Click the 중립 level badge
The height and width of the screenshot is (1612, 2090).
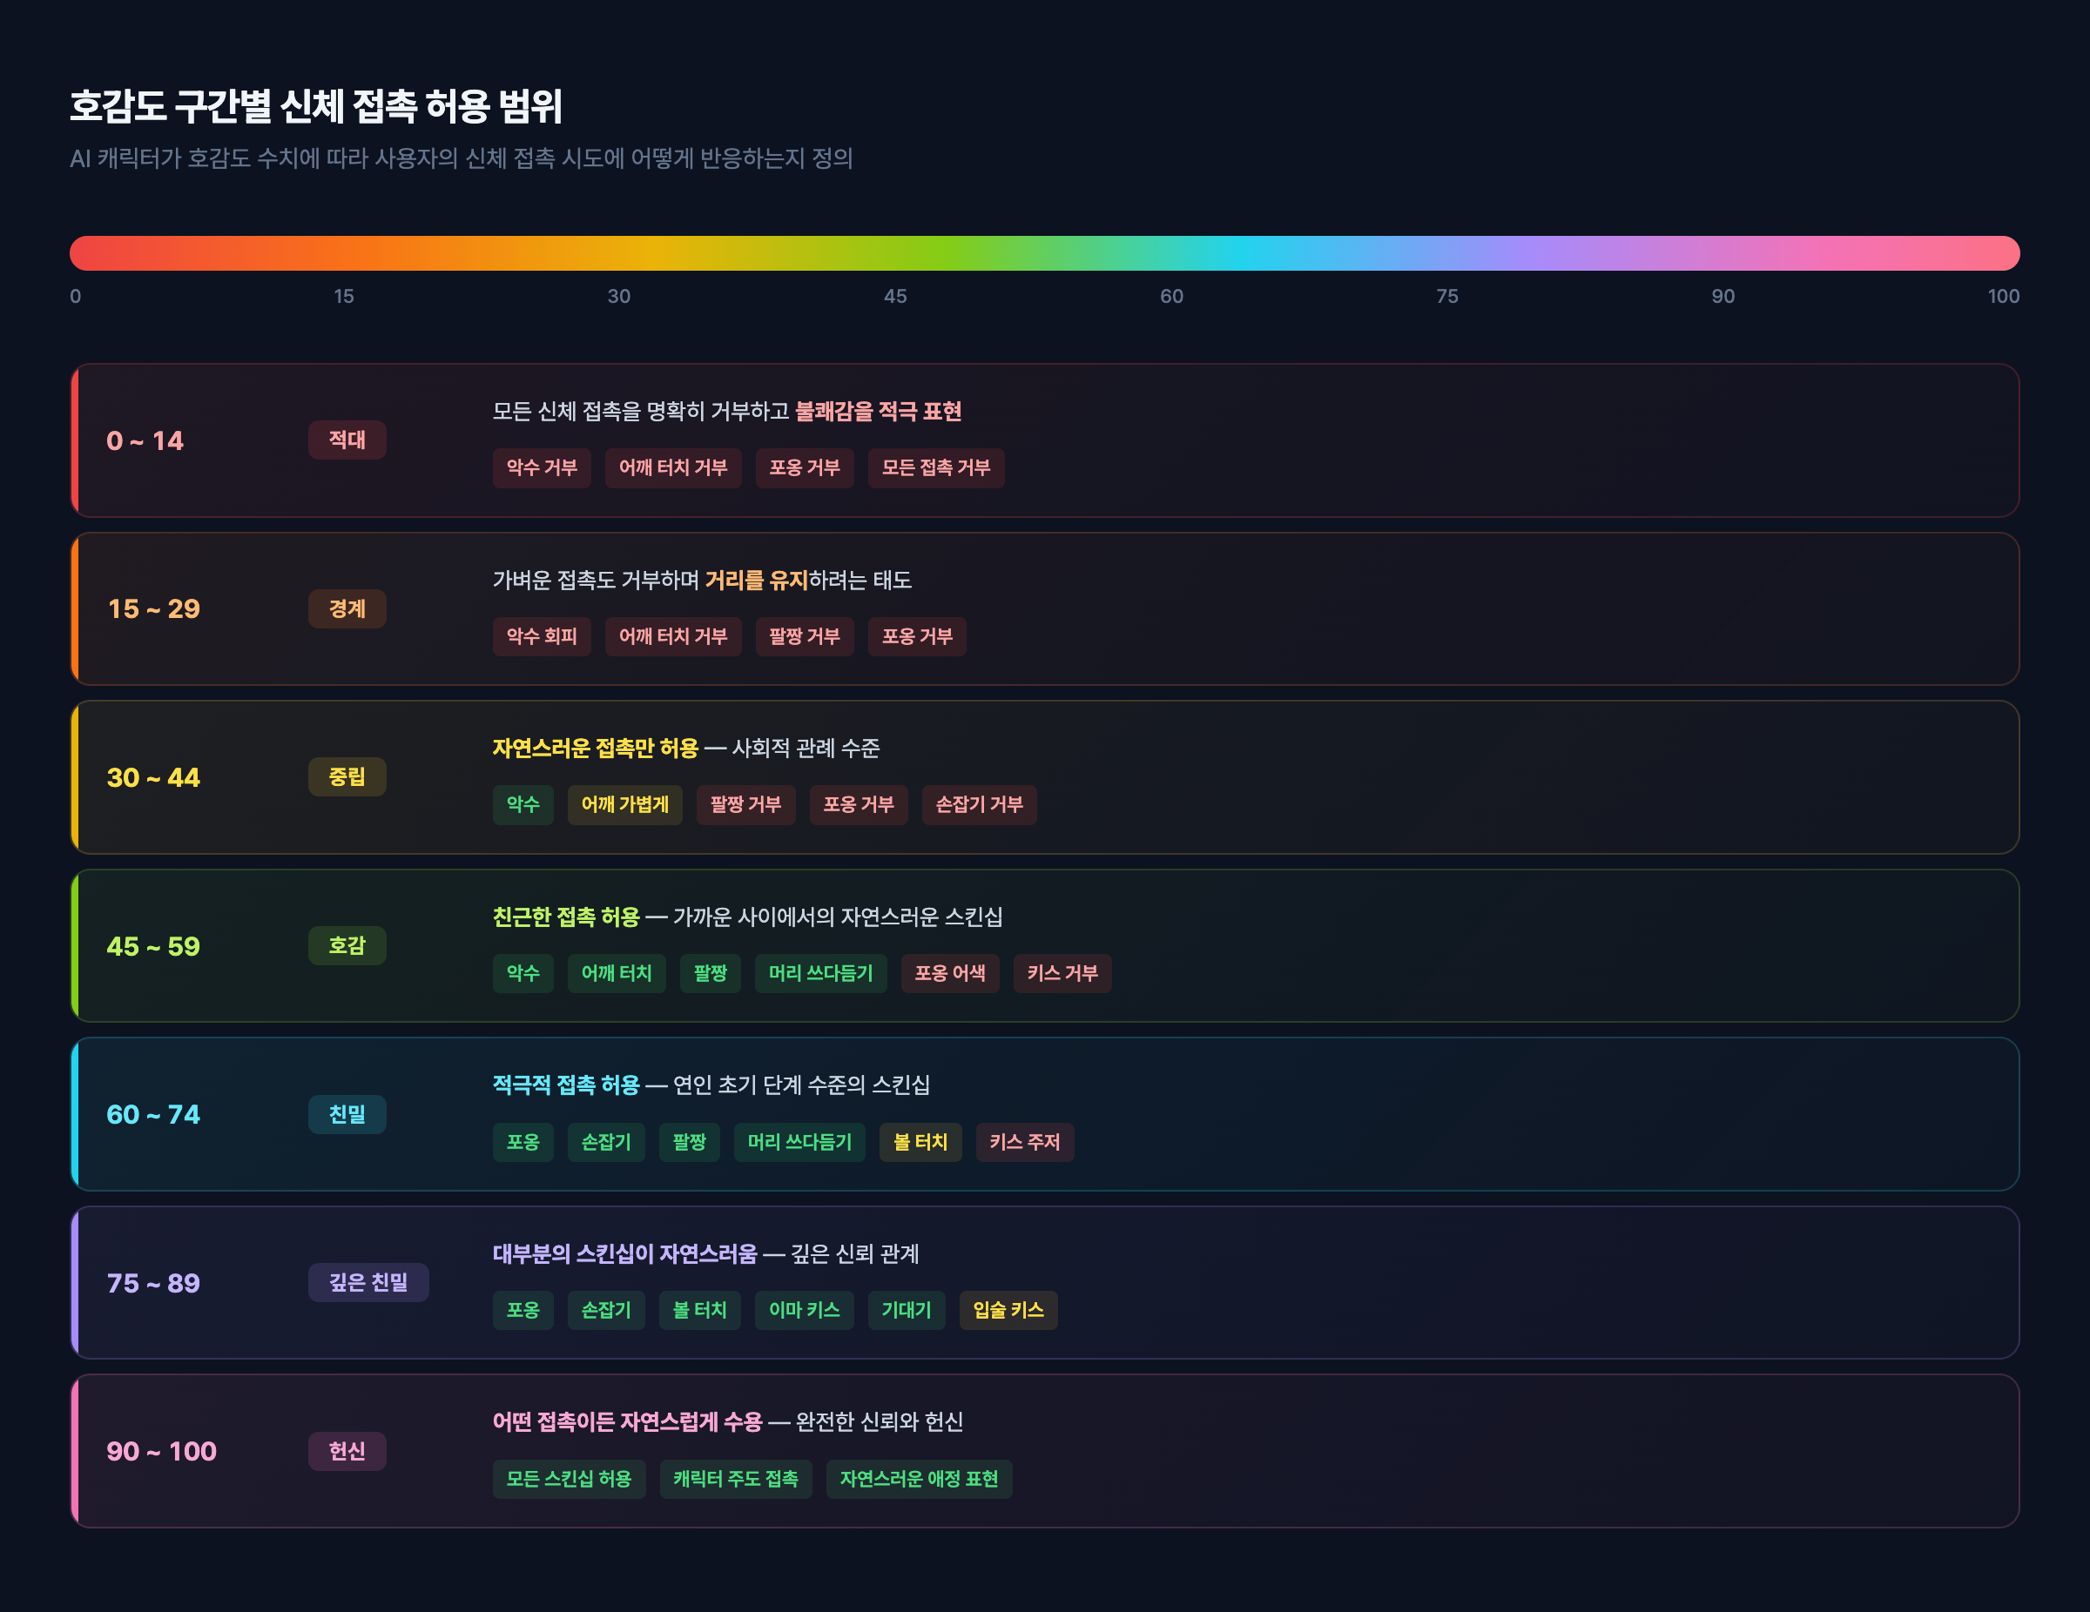[347, 776]
